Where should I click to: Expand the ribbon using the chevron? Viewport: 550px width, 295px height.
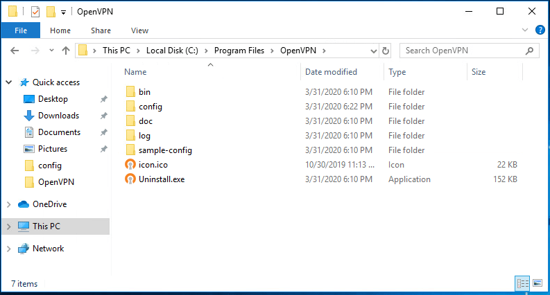point(525,30)
